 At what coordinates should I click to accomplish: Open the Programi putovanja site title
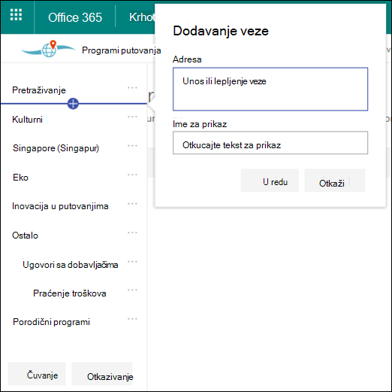pyautogui.click(x=122, y=50)
